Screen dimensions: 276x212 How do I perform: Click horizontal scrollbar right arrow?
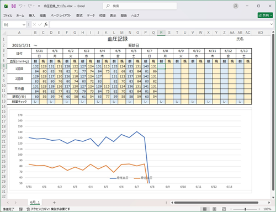[269, 203]
